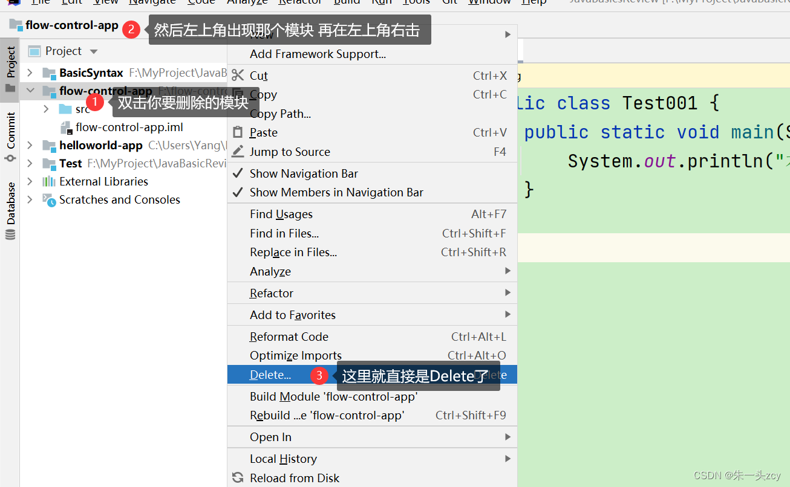This screenshot has width=790, height=487.
Task: Choose Jump to Source entry
Action: tap(372, 152)
